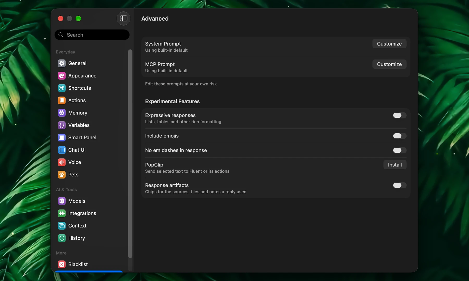Screen dimensions: 469x281
Task: Select the Smart Panel sidebar label
Action: pos(82,137)
